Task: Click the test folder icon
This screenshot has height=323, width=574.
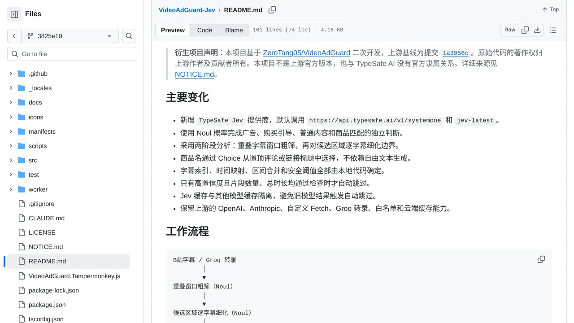Action: [x=22, y=175]
